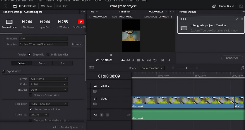The image size is (245, 130).
Task: Mute viewer audio with speaker icon
Action: tap(123, 60)
